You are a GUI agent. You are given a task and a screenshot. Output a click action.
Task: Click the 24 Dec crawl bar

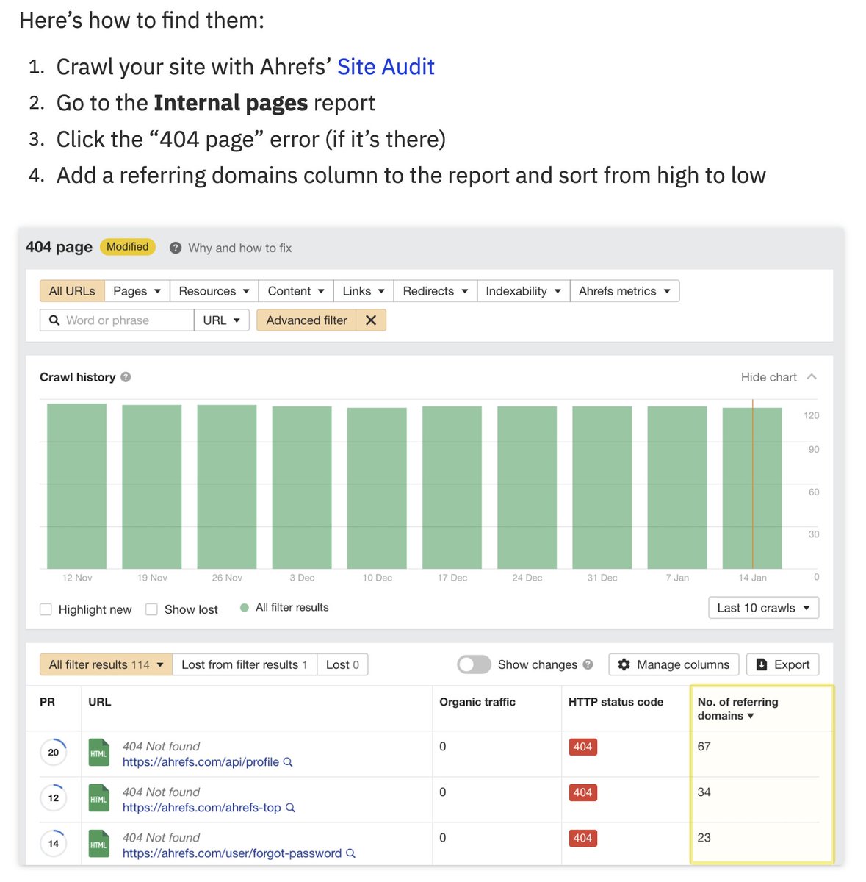pos(527,487)
